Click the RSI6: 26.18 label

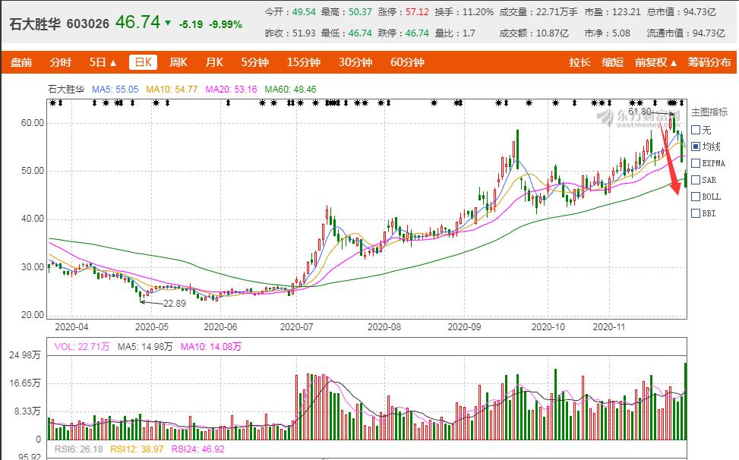[x=79, y=449]
